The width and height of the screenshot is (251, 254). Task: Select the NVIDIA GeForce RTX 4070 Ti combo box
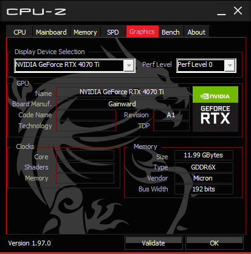(75, 66)
